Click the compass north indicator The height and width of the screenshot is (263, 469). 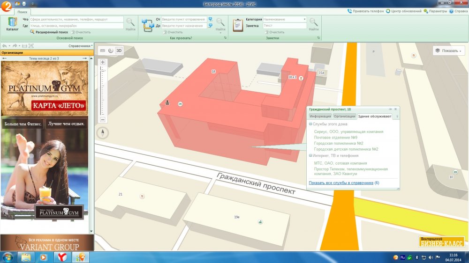tap(103, 133)
